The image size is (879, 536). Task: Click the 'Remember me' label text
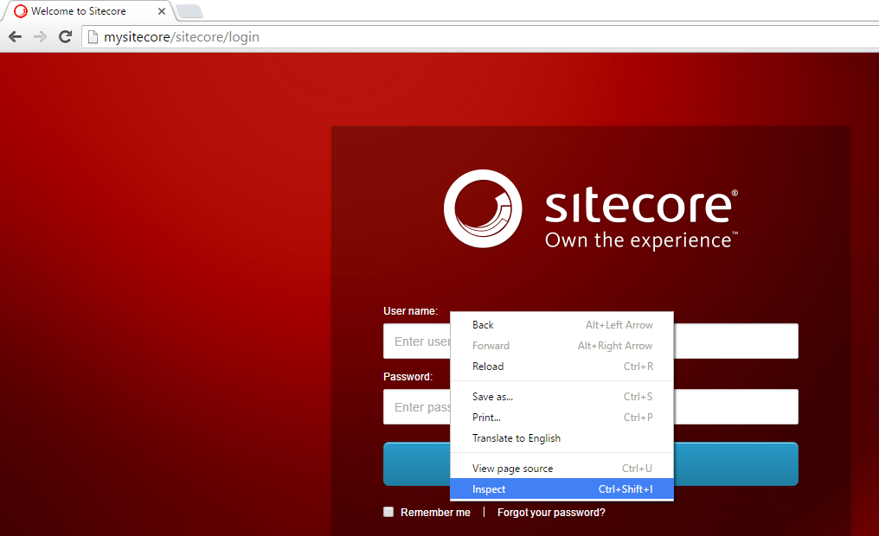click(x=435, y=513)
